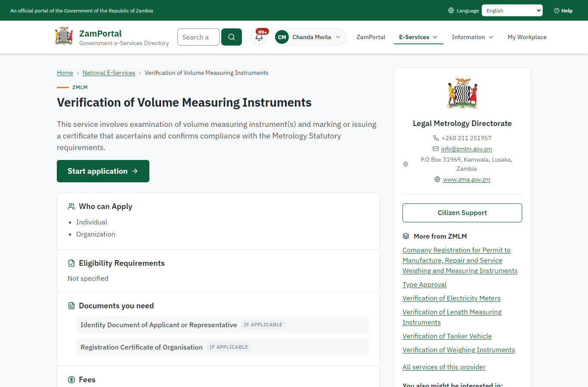
Task: Visit the www.zma.gov.zm website link
Action: click(x=467, y=179)
